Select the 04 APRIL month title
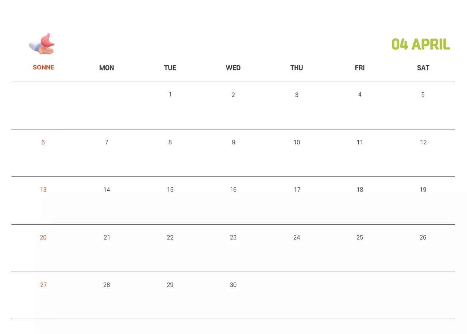The height and width of the screenshot is (334, 467). pos(420,44)
